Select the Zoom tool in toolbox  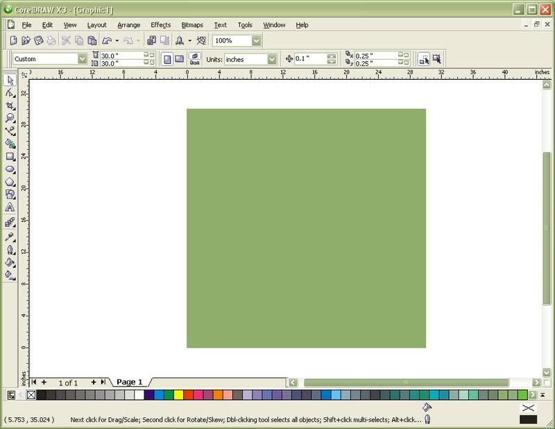pyautogui.click(x=10, y=118)
